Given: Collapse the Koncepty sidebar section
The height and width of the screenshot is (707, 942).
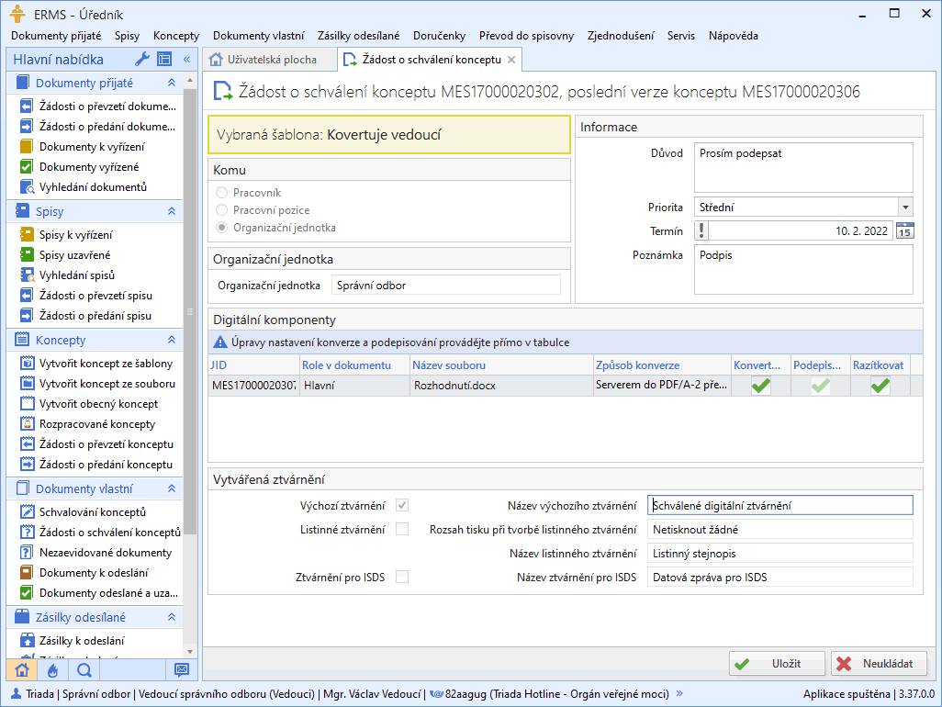Looking at the screenshot, I should [171, 340].
